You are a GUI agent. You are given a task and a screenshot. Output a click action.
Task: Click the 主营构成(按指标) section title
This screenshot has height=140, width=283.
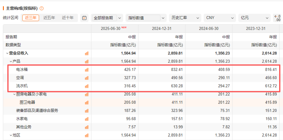[22, 8]
